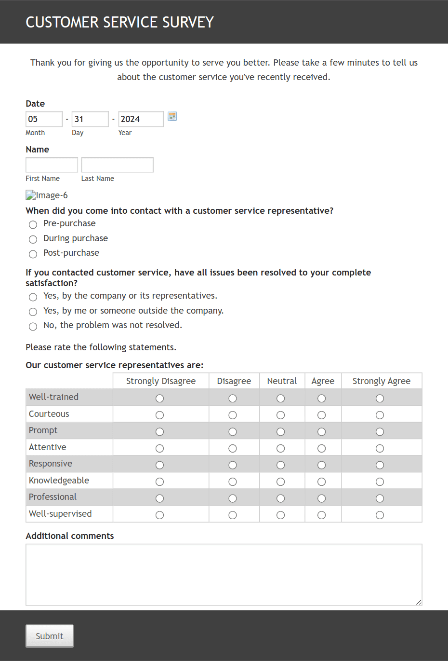448x661 pixels.
Task: Rate Well-trained as Strongly Agree
Action: (x=380, y=398)
